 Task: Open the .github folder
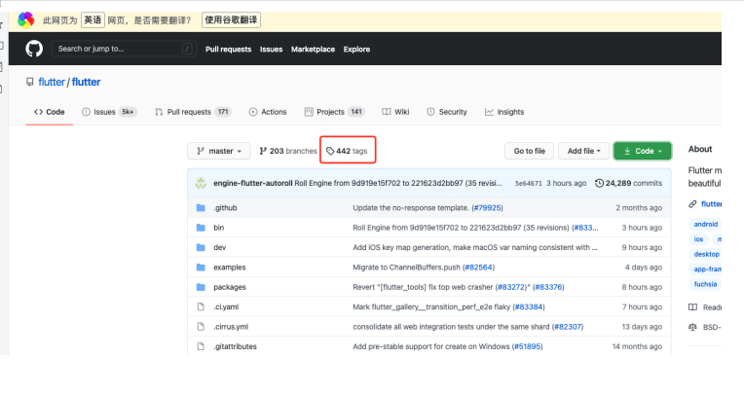pyautogui.click(x=225, y=207)
